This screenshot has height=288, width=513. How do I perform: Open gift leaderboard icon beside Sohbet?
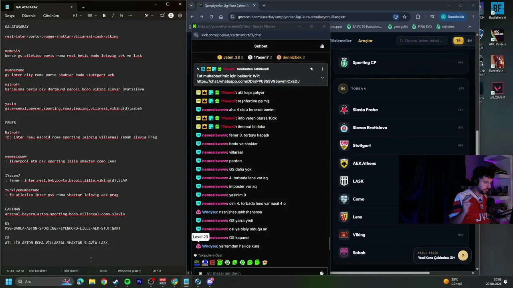pos(322,46)
